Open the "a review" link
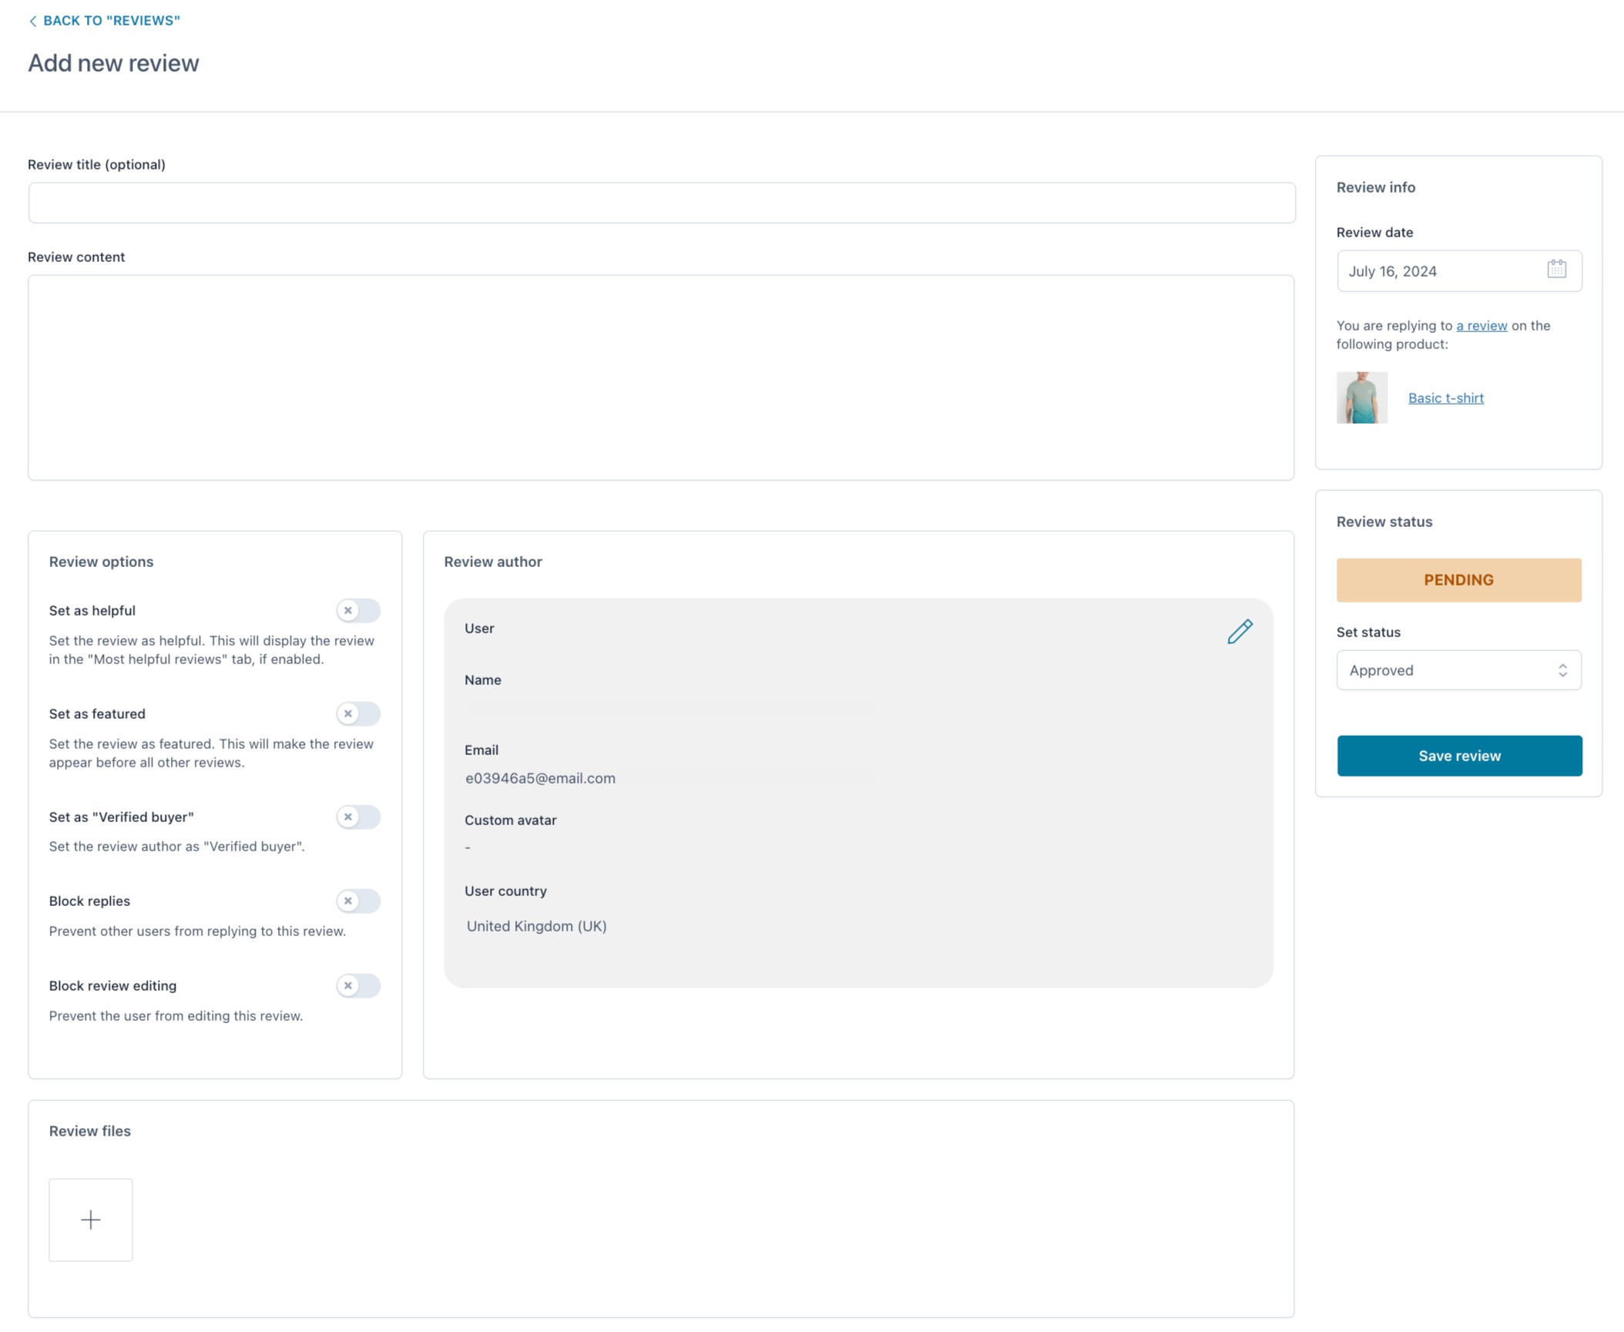Screen dimensions: 1624x1332 [x=1481, y=325]
